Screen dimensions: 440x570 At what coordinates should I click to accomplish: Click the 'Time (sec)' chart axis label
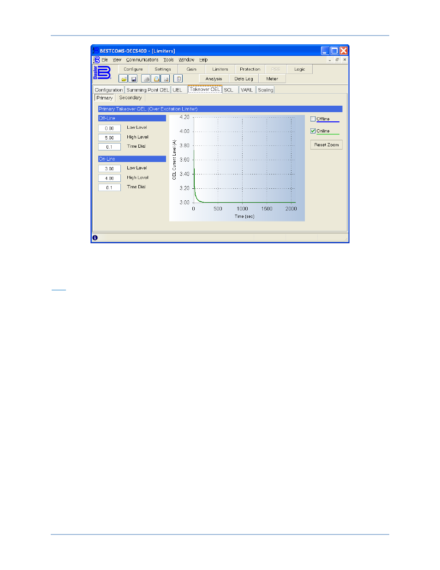pos(244,216)
